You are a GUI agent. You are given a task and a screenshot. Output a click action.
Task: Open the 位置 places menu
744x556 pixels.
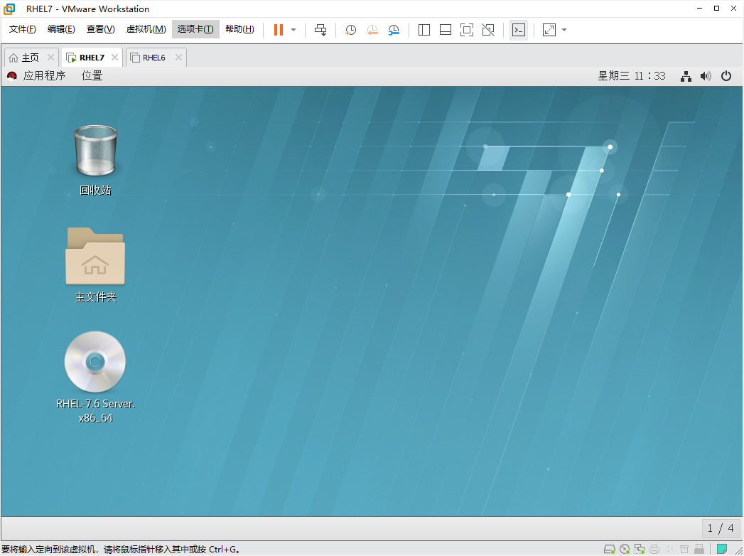(x=92, y=76)
